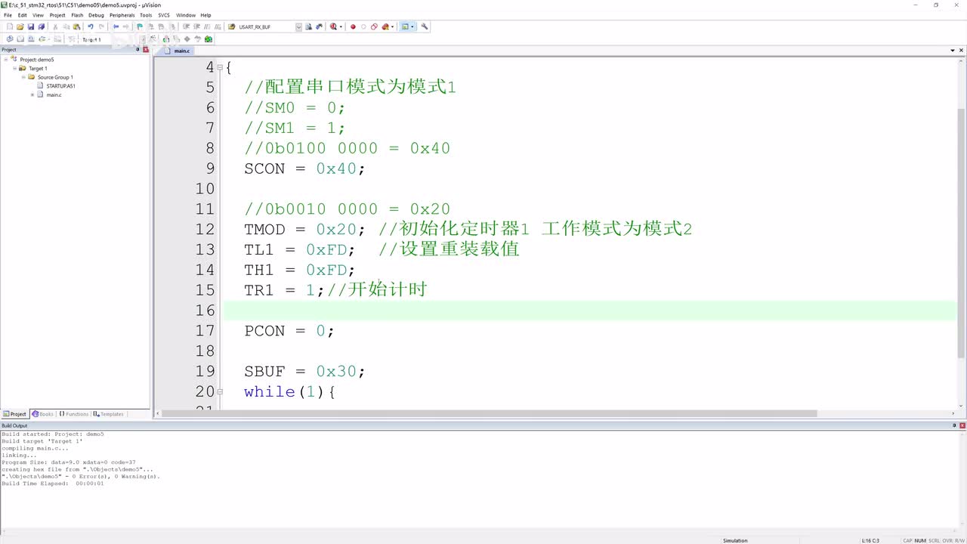Click the Batch Build icon

43,39
